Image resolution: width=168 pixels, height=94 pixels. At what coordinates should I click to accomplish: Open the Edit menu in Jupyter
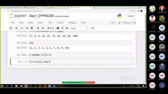(21, 23)
